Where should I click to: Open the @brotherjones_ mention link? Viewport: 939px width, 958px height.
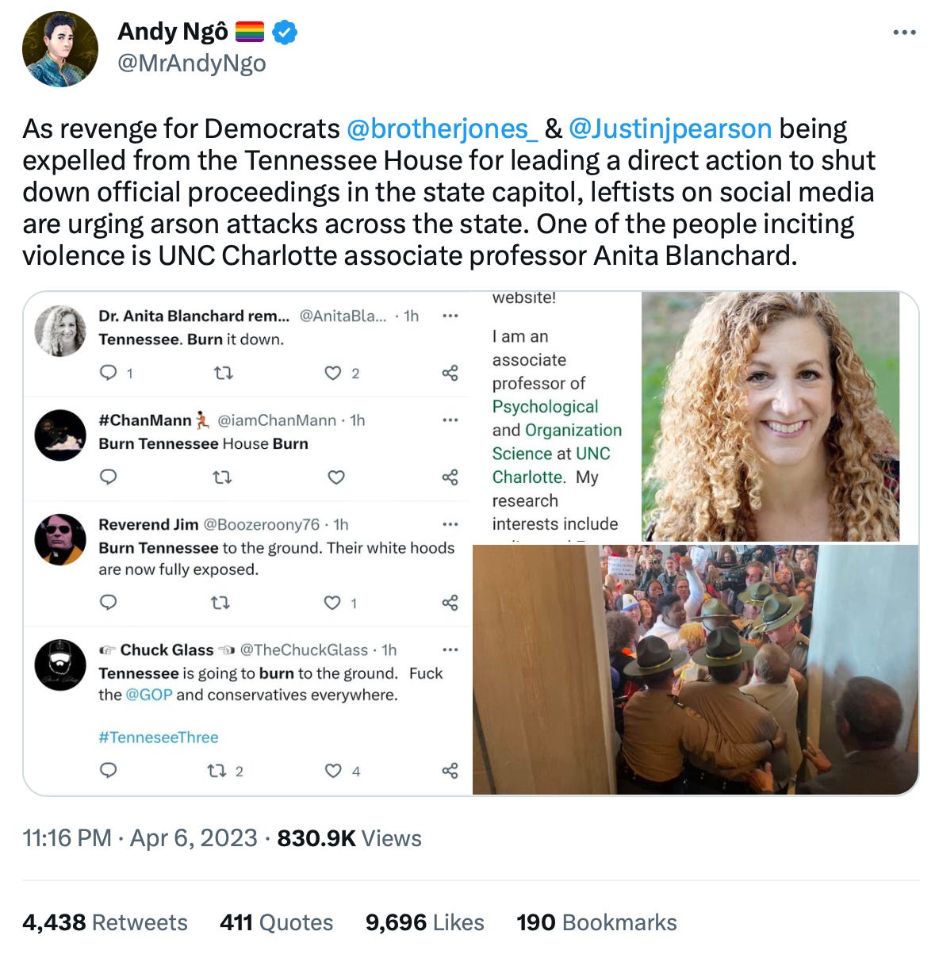(442, 128)
